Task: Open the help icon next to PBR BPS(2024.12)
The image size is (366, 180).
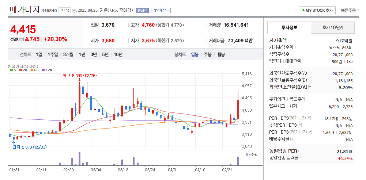Action: click(310, 132)
